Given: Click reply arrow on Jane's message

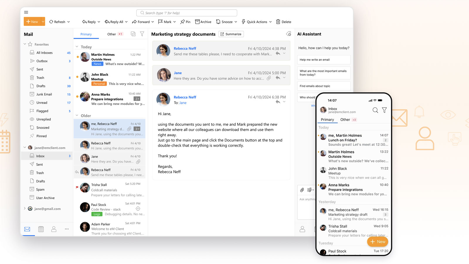Looking at the screenshot, I should [278, 78].
